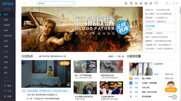Click the search magnifier icon
The image size is (181, 101).
pos(73,3)
